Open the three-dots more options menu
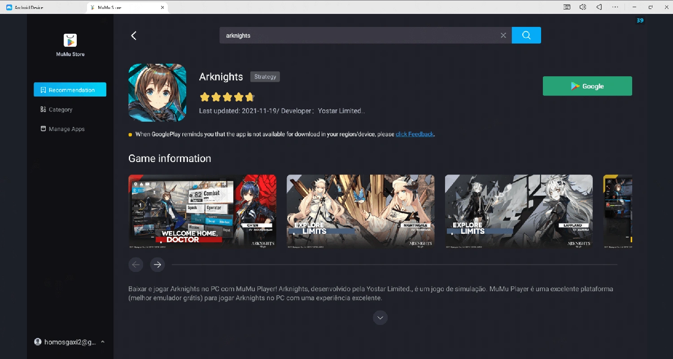673x359 pixels. coord(615,7)
